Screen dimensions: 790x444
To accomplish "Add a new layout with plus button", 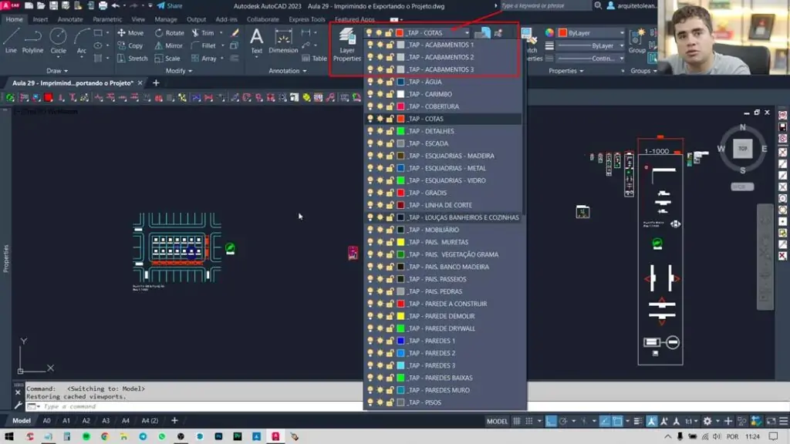I will pyautogui.click(x=174, y=421).
